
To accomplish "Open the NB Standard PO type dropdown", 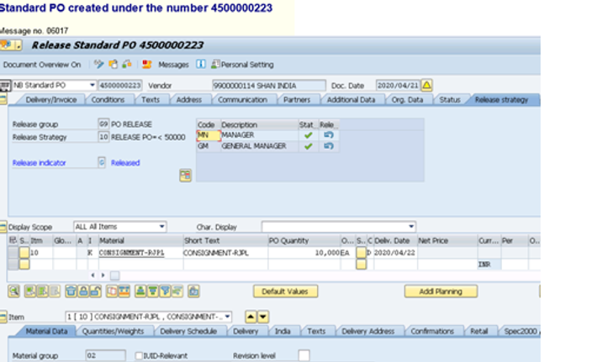I will (92, 85).
